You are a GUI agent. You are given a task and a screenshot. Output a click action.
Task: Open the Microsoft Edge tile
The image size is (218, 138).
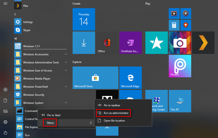pyautogui.click(x=130, y=78)
